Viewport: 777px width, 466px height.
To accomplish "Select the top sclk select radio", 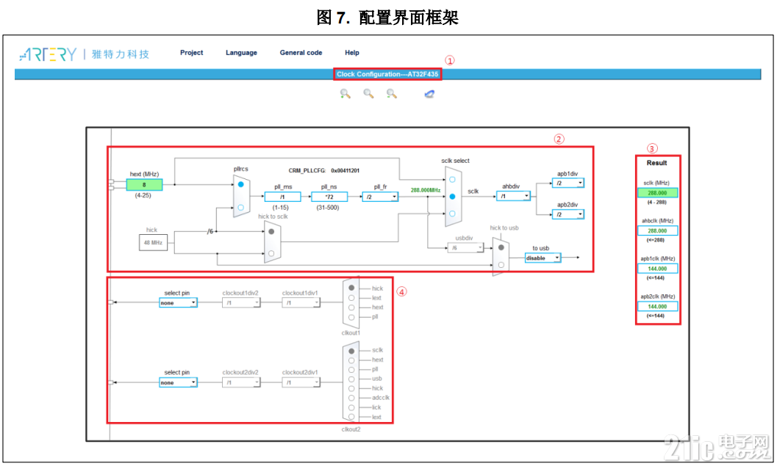I will coord(452,180).
